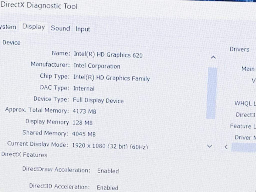Viewport: 256px width, 192px height.
Task: Click the Name: field label
Action: [x=61, y=53]
